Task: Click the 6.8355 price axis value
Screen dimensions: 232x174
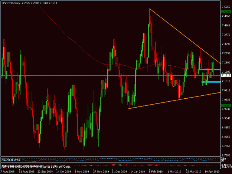Action: click(226, 137)
